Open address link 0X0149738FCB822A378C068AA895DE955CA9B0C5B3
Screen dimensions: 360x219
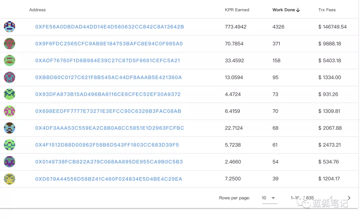click(109, 162)
